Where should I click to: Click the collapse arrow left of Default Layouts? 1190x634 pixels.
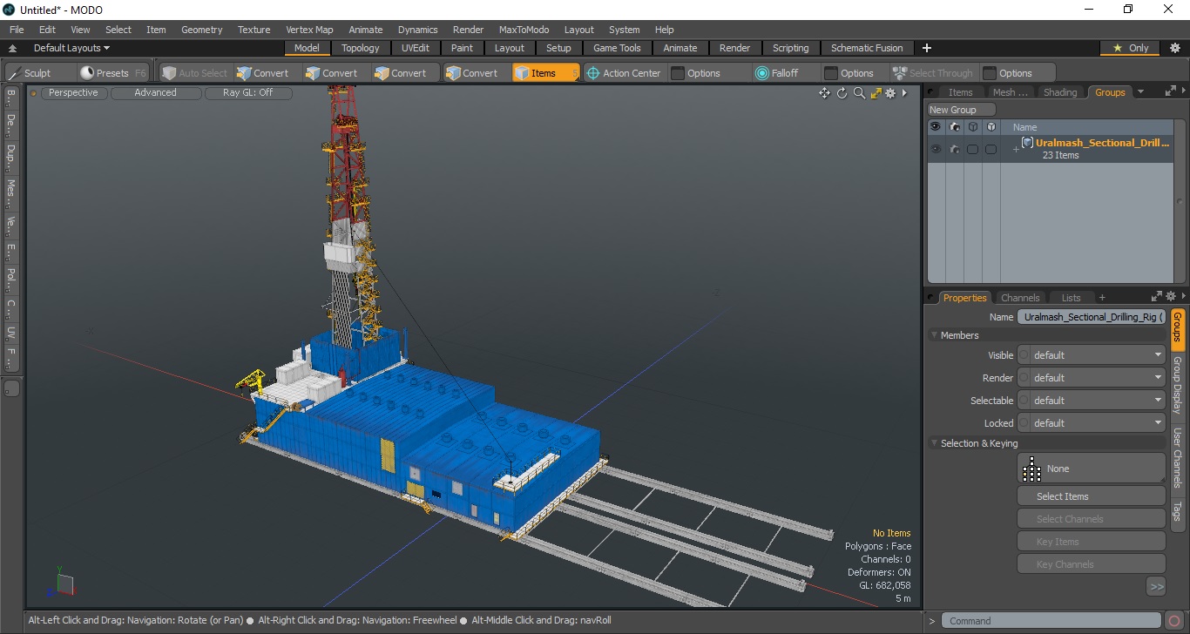[x=12, y=49]
